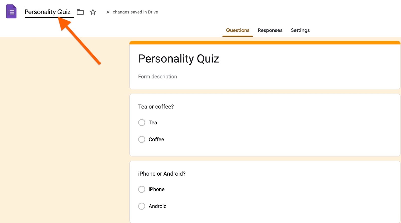Click the Move to folder icon

click(x=80, y=12)
